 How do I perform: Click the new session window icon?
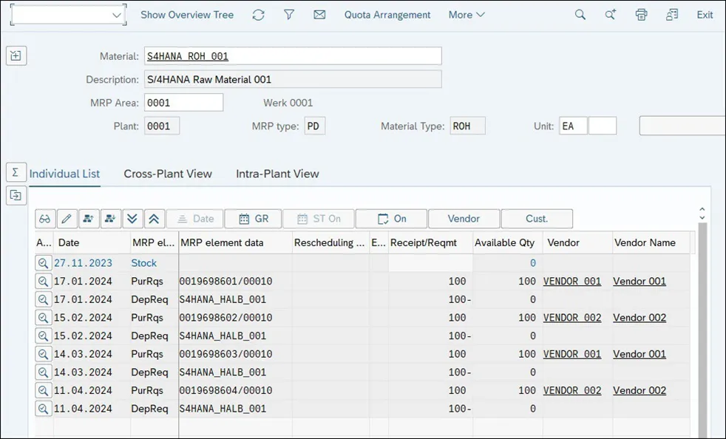[672, 15]
